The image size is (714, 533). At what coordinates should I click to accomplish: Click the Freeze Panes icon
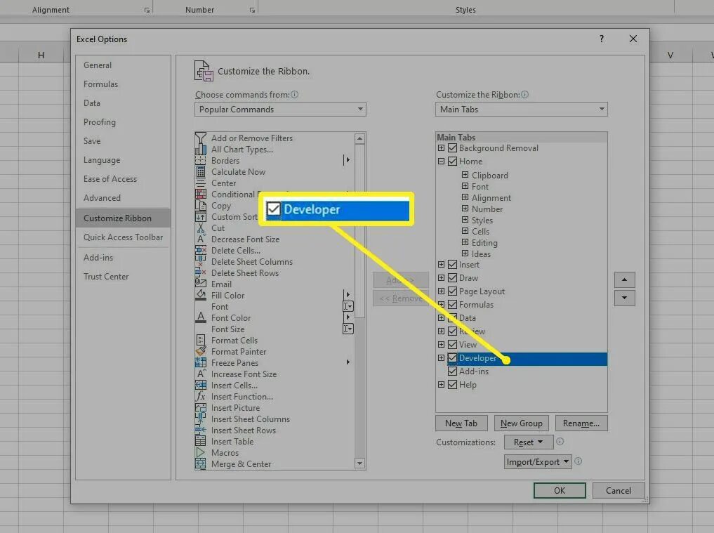[200, 362]
